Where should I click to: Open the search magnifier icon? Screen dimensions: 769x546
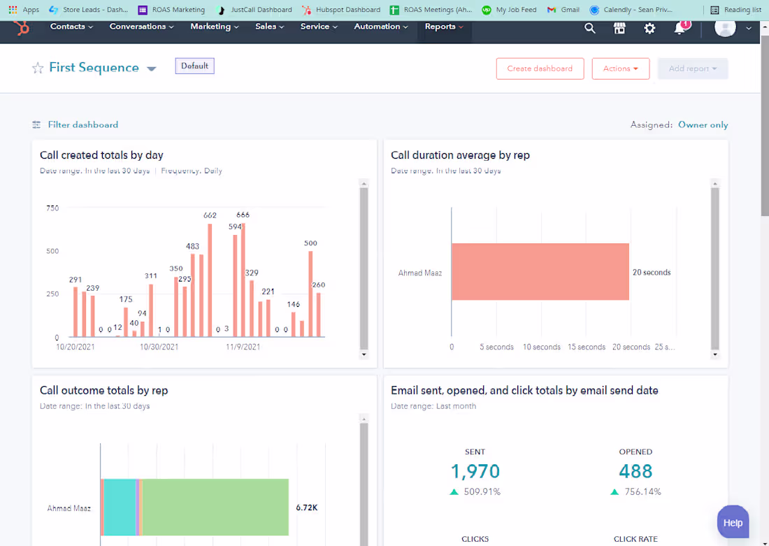tap(590, 29)
